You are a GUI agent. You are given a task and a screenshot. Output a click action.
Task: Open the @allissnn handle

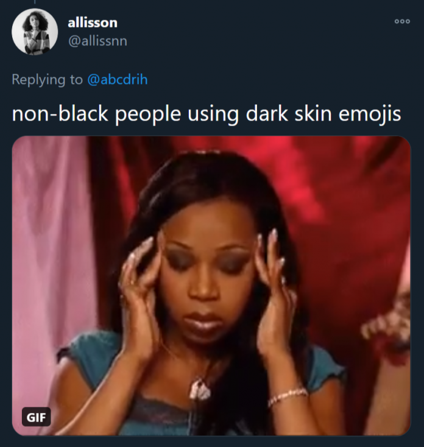point(97,41)
